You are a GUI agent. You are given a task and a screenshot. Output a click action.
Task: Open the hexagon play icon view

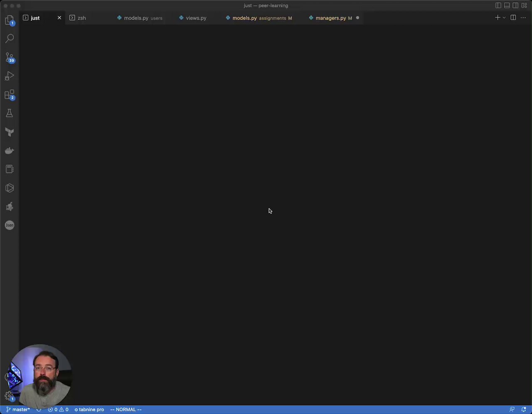(10, 188)
